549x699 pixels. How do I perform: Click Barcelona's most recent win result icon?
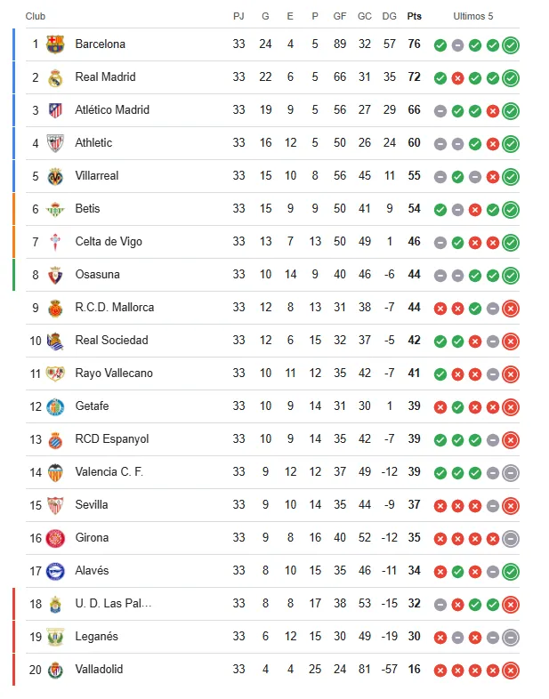click(510, 45)
